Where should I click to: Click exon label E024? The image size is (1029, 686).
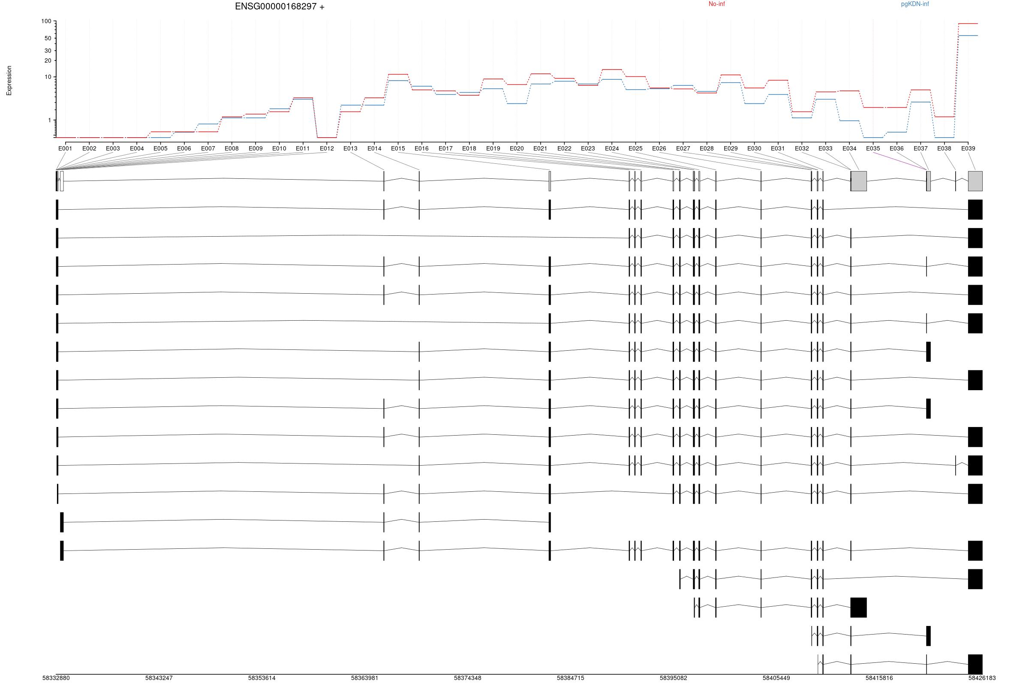612,148
